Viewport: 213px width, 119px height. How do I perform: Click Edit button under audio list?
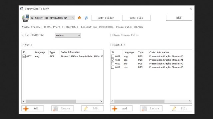(x=93, y=108)
